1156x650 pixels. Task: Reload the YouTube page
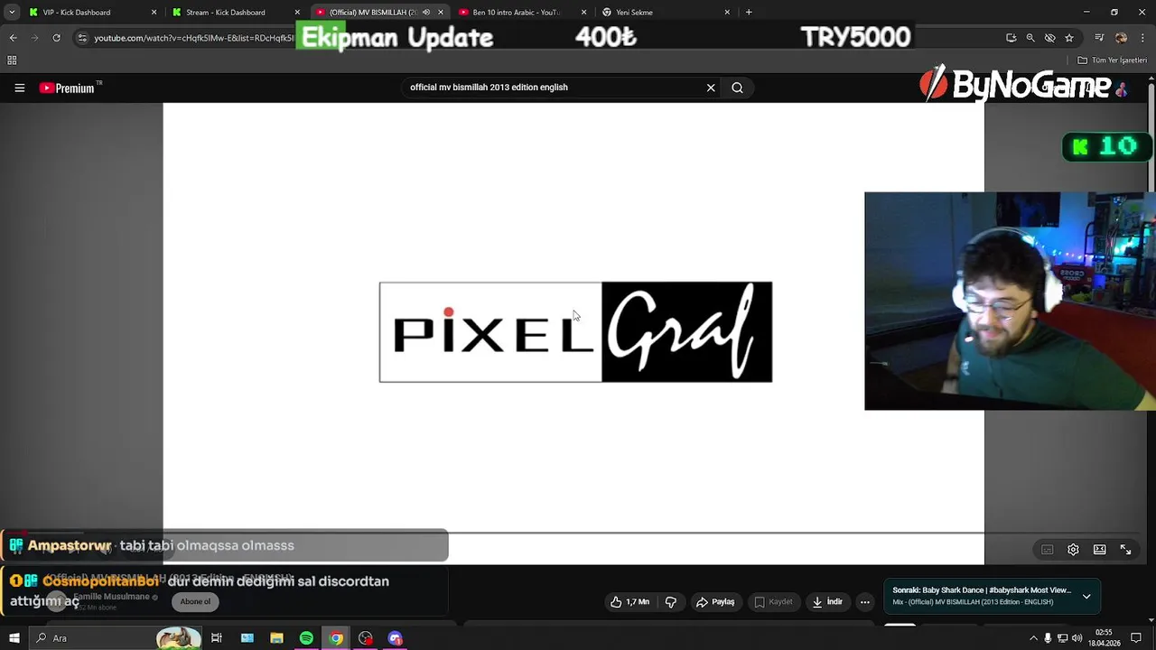click(x=56, y=38)
